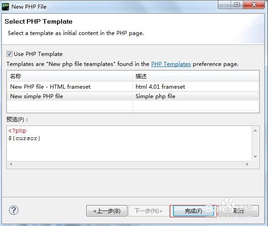
Task: Click the preview horizontal scroll right arrow
Action: click(x=247, y=164)
